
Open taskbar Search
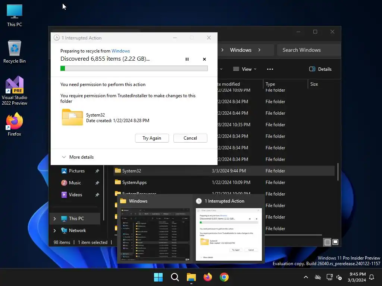[x=175, y=277]
